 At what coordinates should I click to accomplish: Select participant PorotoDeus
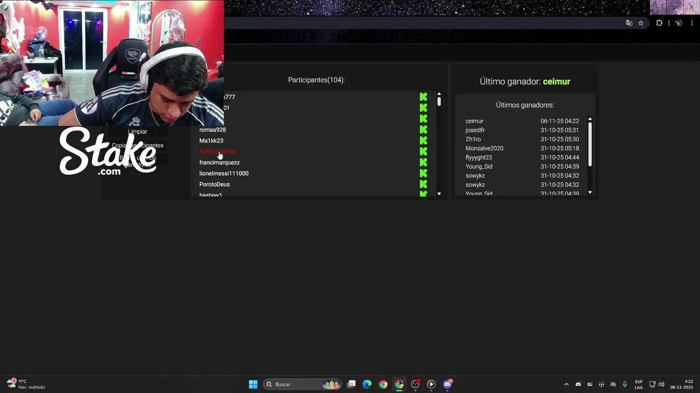214,184
